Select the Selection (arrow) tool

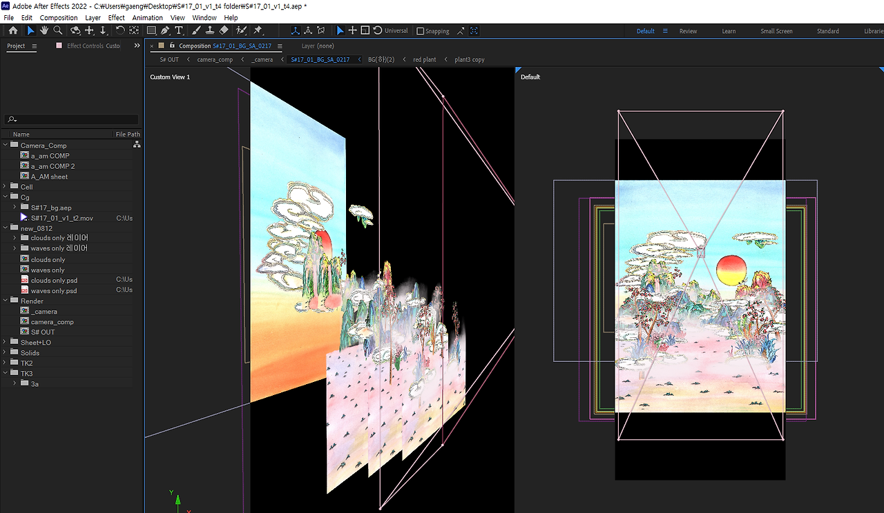(30, 30)
